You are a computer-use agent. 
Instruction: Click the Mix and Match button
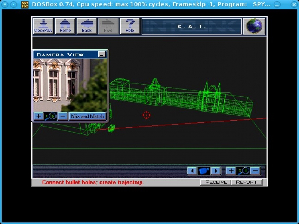[x=87, y=116]
